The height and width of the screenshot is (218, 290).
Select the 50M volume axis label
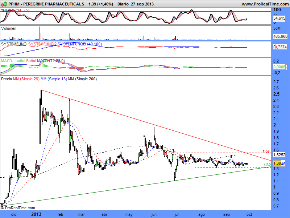click(277, 29)
